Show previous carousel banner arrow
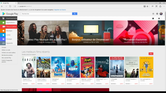 pyautogui.click(x=19, y=33)
